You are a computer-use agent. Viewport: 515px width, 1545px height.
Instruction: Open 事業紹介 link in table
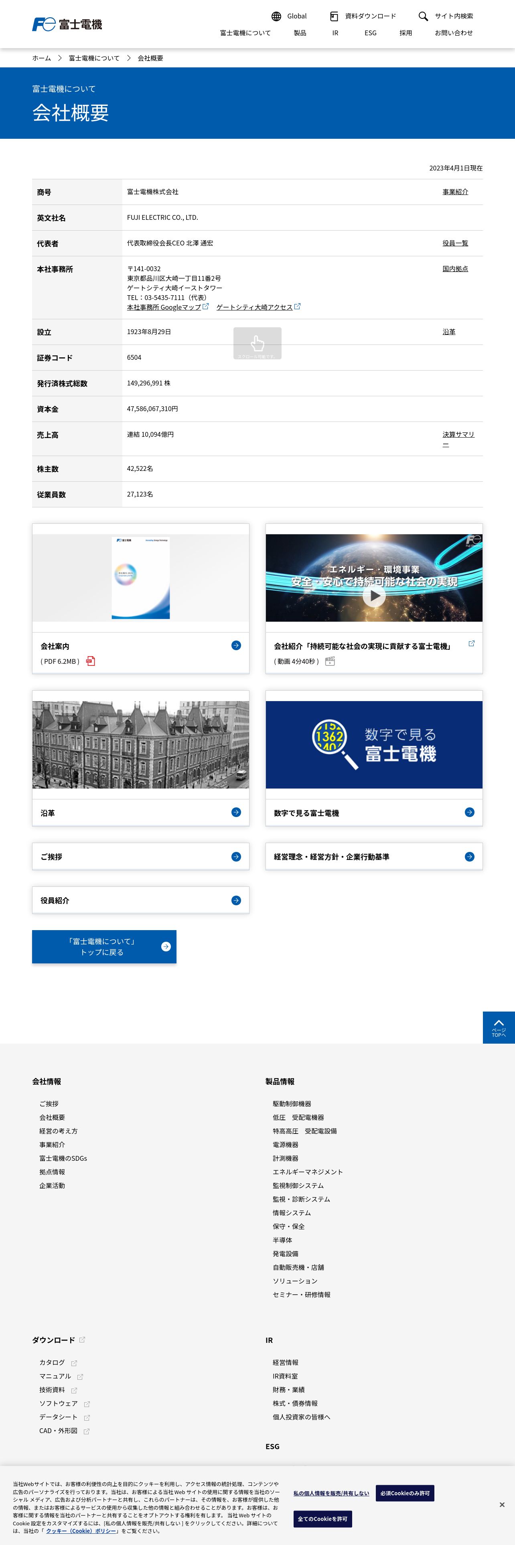click(455, 192)
